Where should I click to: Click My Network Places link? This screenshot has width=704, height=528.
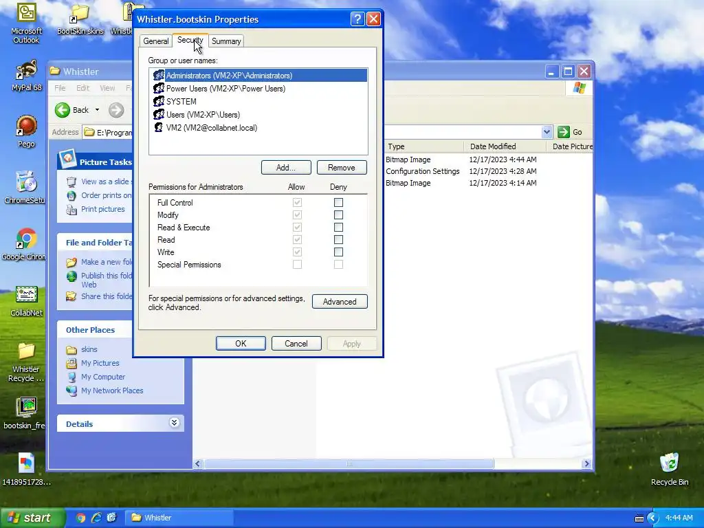click(112, 390)
